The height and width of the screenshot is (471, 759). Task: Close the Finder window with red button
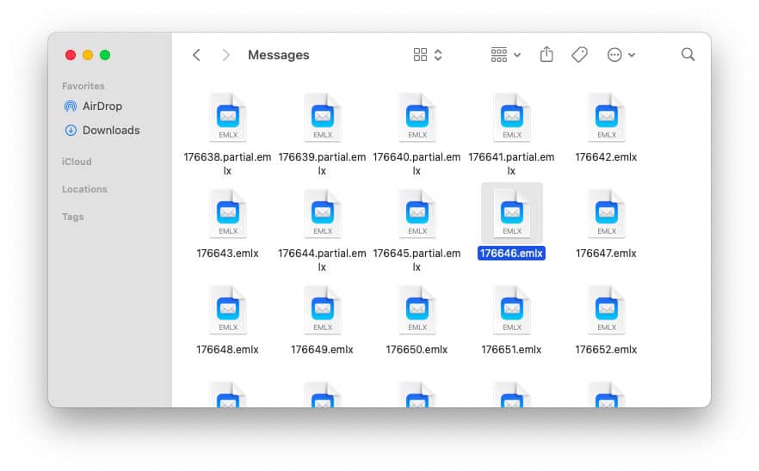click(x=71, y=55)
